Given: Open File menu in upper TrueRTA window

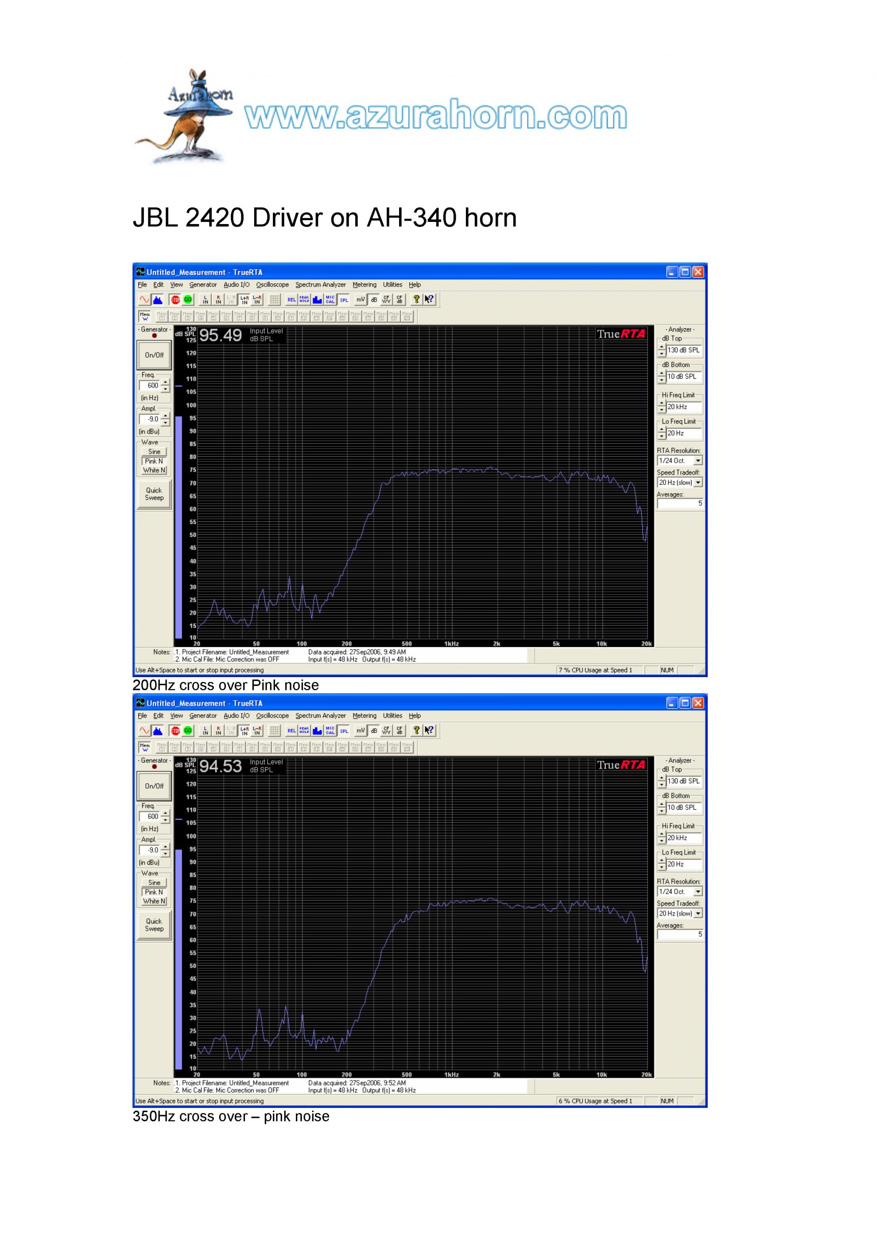Looking at the screenshot, I should [142, 285].
